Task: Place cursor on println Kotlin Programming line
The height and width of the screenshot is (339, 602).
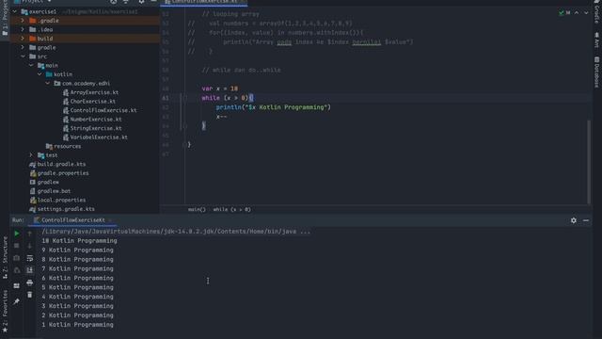Action: [273, 107]
